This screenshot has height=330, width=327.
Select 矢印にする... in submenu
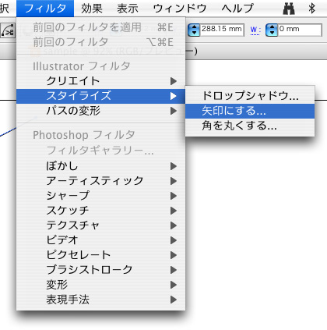[250, 111]
